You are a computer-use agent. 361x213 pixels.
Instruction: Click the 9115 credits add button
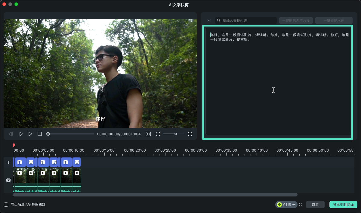[x=294, y=205]
